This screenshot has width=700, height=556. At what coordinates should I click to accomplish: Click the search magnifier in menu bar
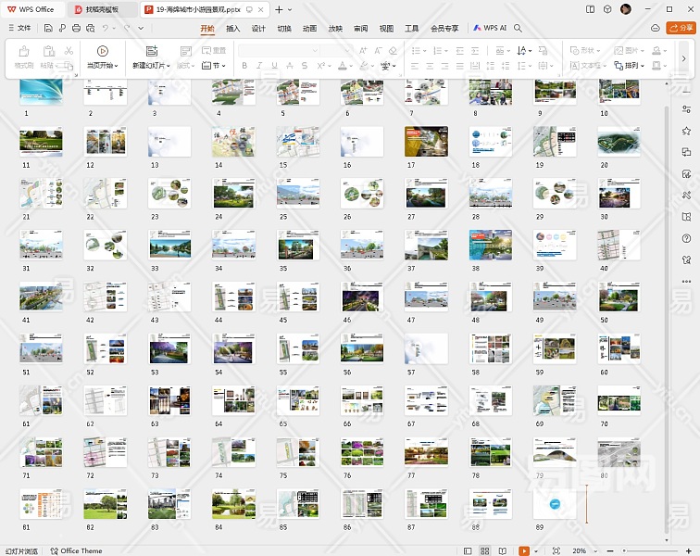519,29
